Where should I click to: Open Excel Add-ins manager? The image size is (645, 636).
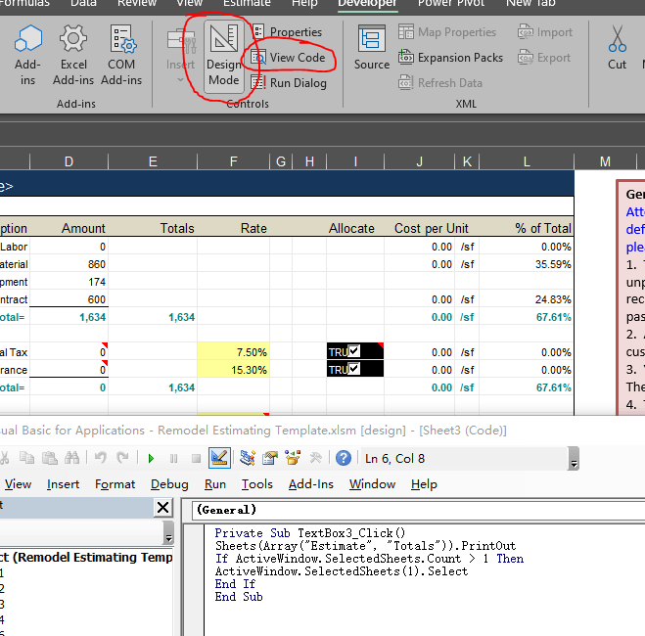pyautogui.click(x=73, y=54)
